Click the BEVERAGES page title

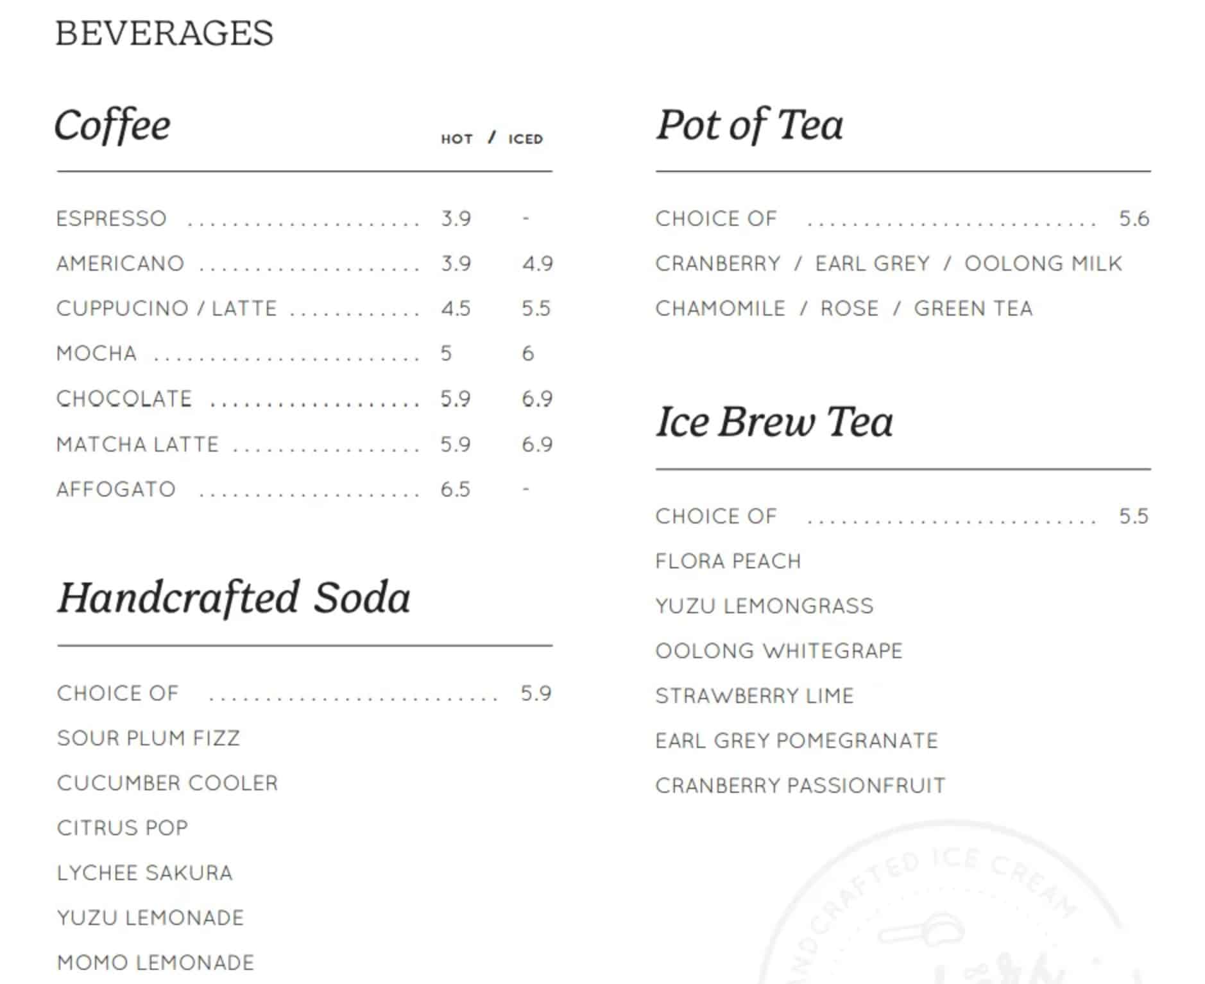tap(164, 33)
